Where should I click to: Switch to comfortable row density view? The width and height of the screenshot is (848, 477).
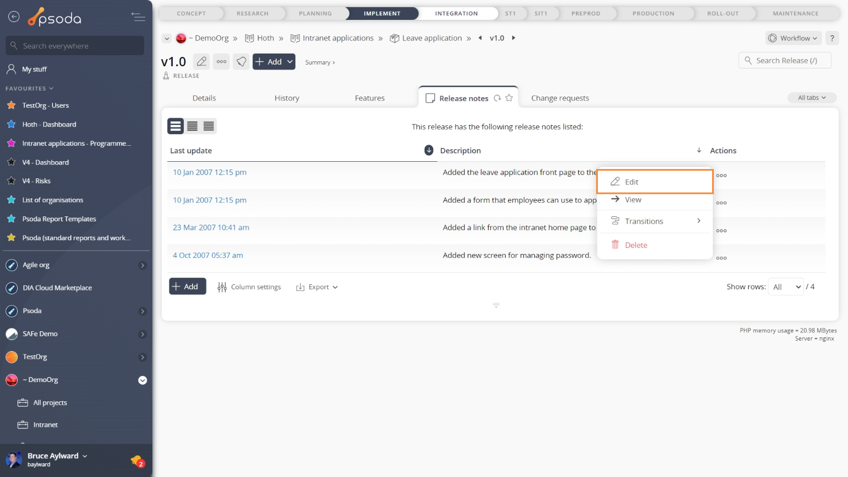click(176, 126)
